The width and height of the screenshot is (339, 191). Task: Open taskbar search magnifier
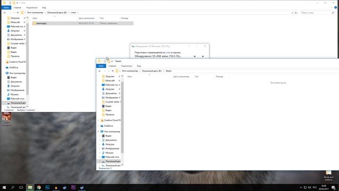coord(13,187)
